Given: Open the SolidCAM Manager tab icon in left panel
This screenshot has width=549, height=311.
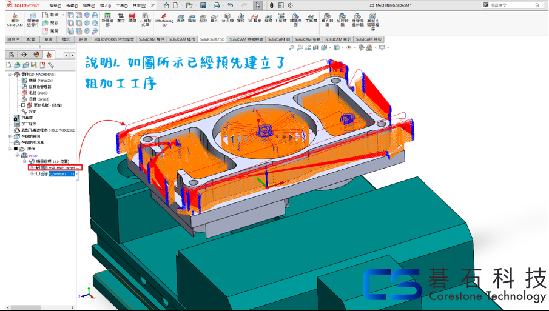Looking at the screenshot, I should click(49, 55).
